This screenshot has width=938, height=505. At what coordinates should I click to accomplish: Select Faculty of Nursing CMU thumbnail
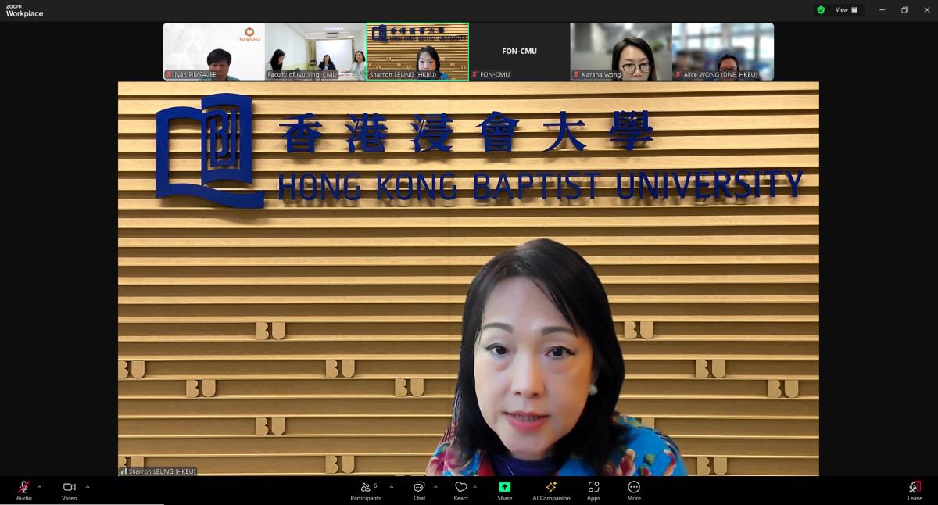pos(316,52)
